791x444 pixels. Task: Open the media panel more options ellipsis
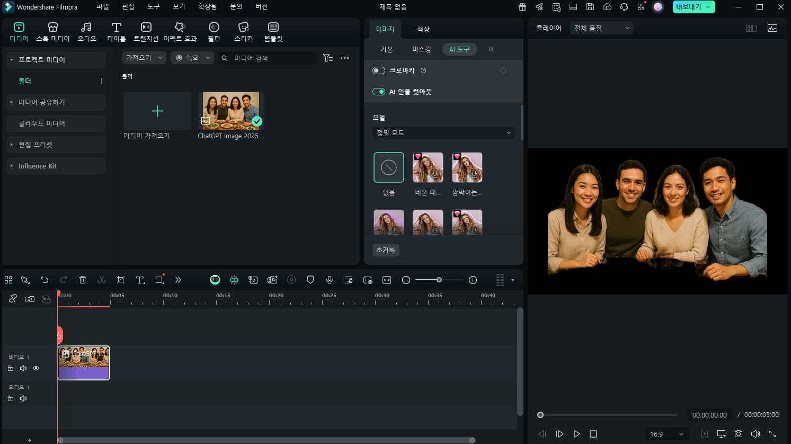tap(345, 58)
